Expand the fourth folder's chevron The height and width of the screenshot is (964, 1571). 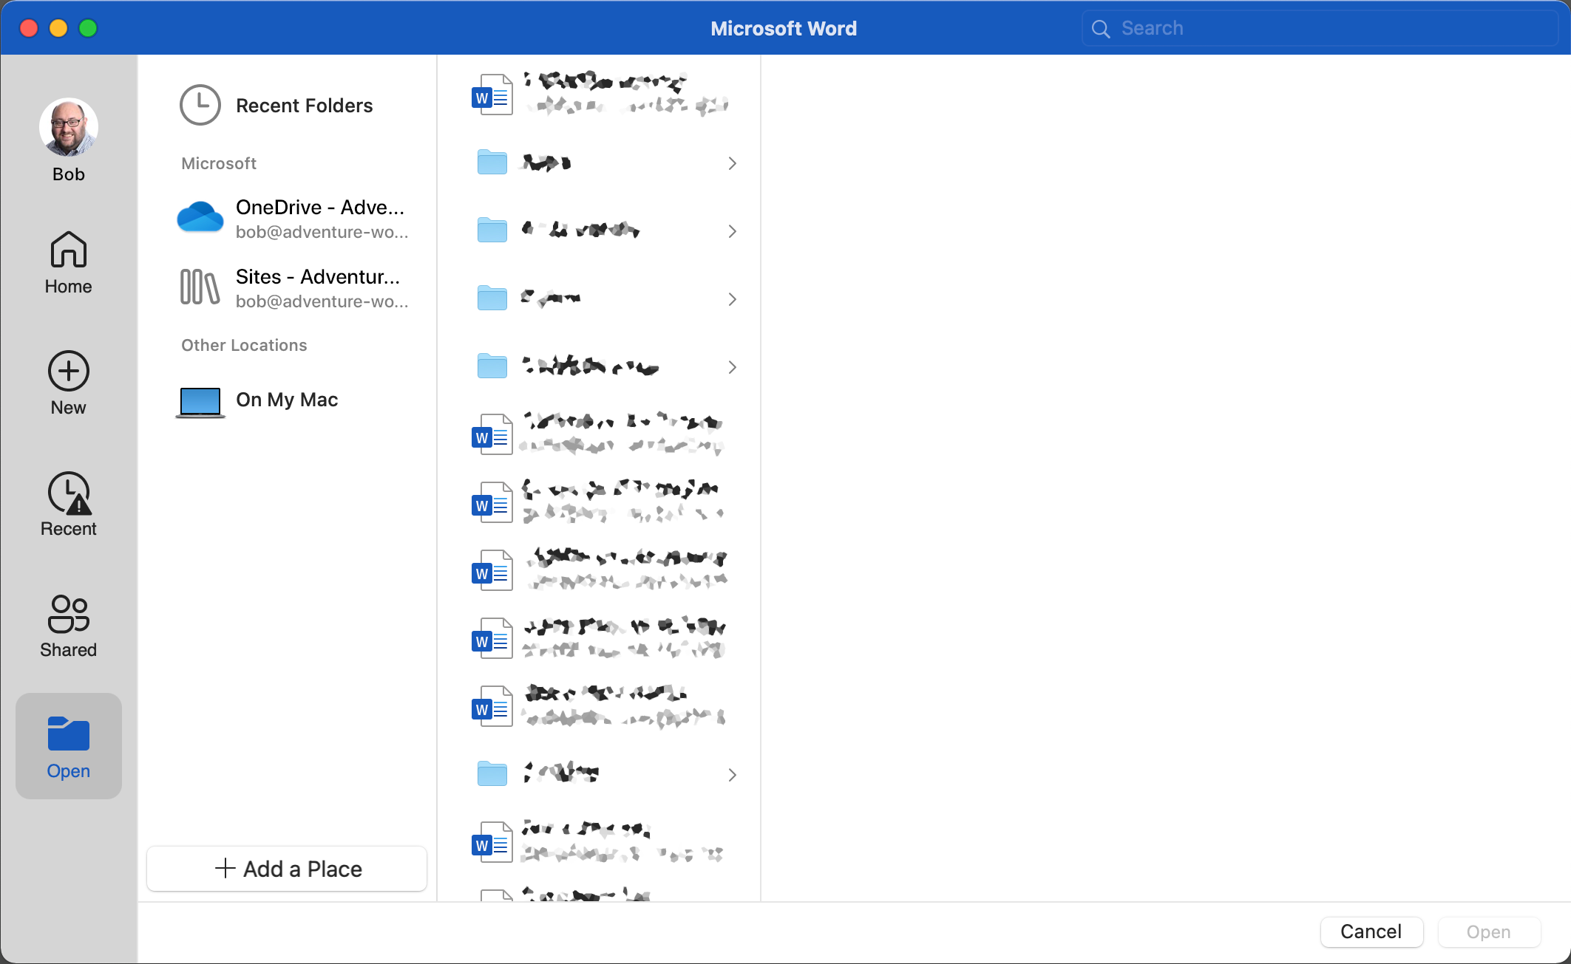(x=732, y=367)
